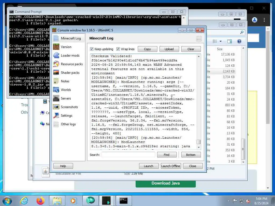The width and height of the screenshot is (275, 206).
Task: Click the log scroll up arrow
Action: [x=198, y=56]
